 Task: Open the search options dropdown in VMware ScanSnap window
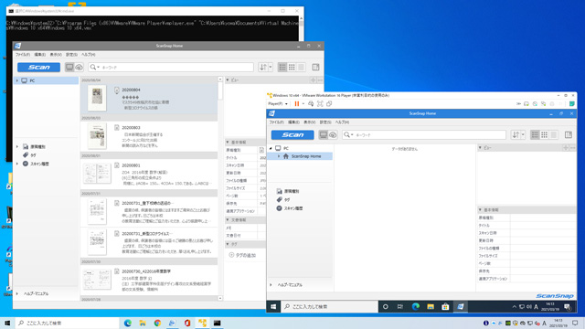pyautogui.click(x=348, y=134)
